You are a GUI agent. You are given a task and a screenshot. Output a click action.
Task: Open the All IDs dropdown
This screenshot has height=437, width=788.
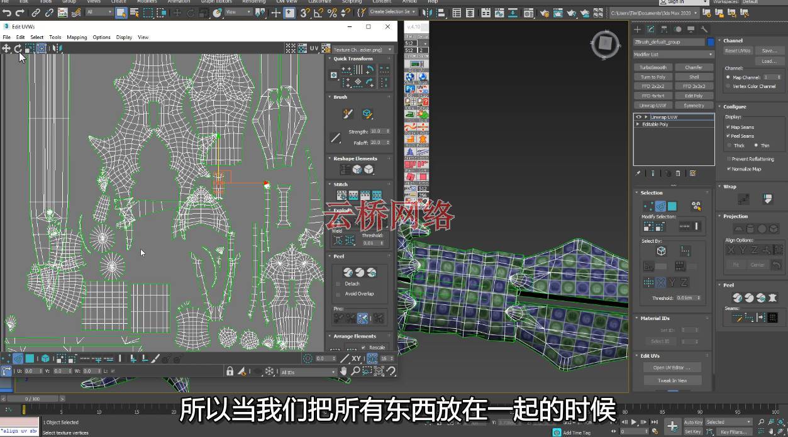[x=308, y=372]
